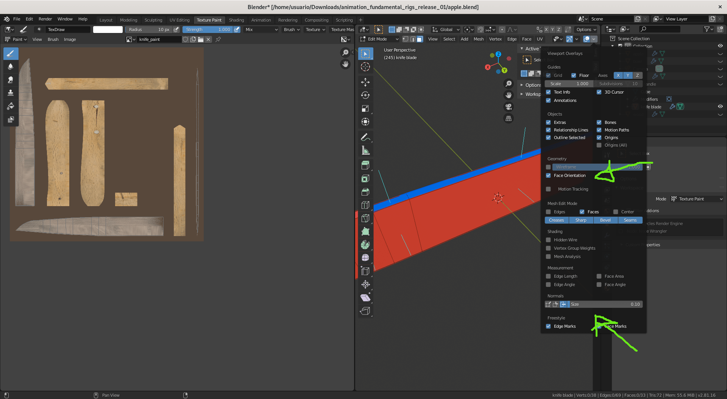Viewport: 727px width, 399px height.
Task: Open the Global transform orientation dropdown
Action: (445, 29)
